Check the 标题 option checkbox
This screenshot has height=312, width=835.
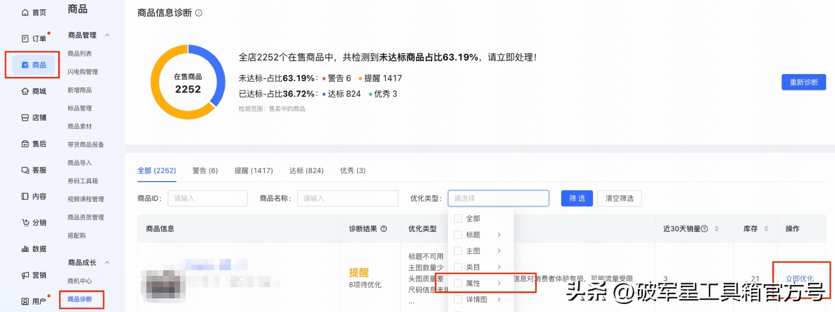click(458, 235)
